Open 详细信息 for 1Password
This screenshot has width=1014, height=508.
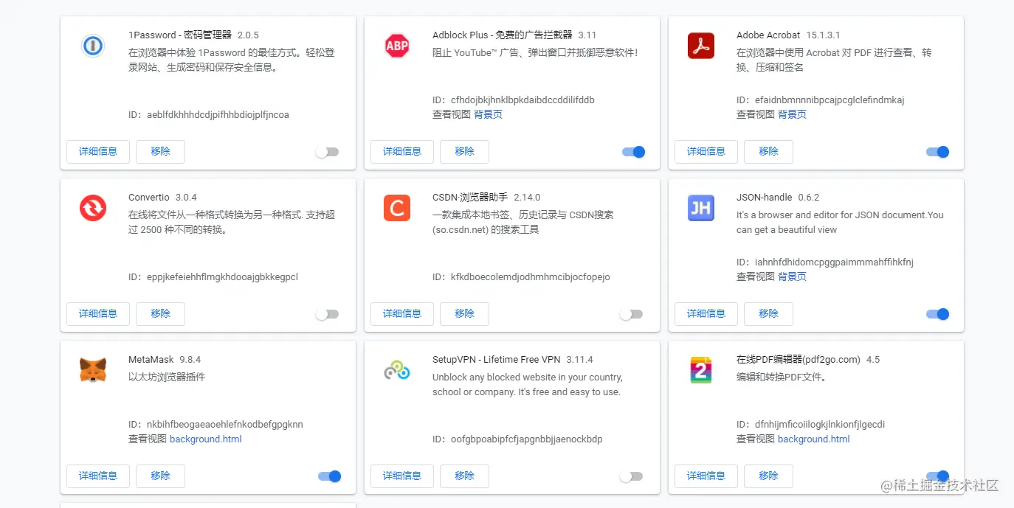98,151
